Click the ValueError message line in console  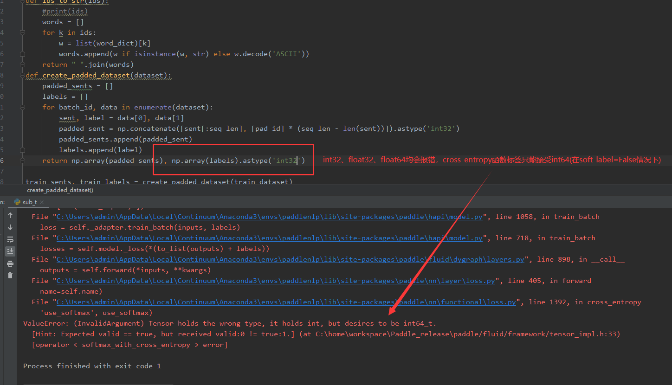pyautogui.click(x=230, y=323)
